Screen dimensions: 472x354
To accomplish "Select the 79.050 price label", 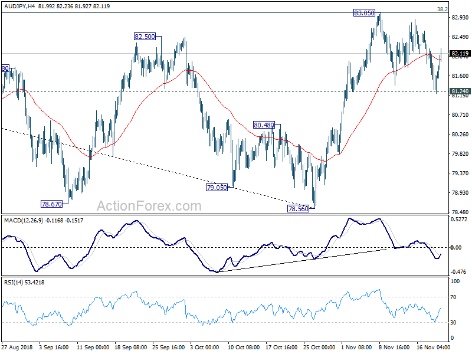I will [x=217, y=188].
